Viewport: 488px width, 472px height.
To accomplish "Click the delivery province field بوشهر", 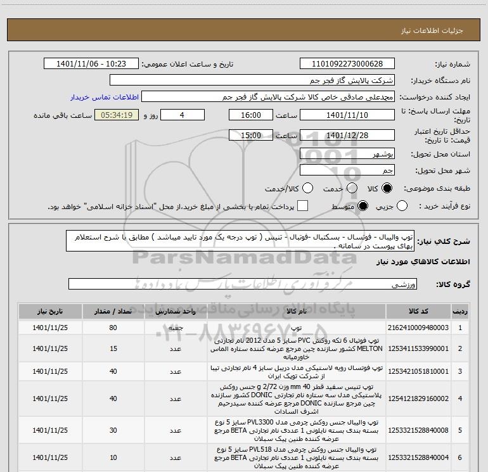I will pyautogui.click(x=347, y=153).
